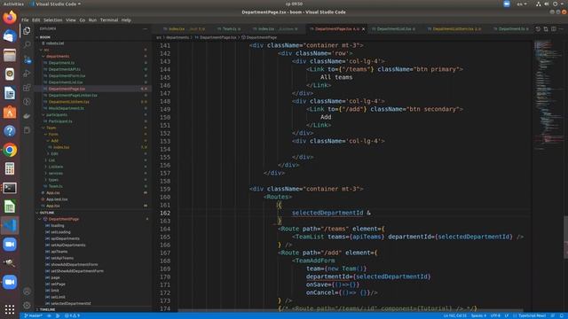Open the Terminal menu
568x319 pixels.
point(109,20)
